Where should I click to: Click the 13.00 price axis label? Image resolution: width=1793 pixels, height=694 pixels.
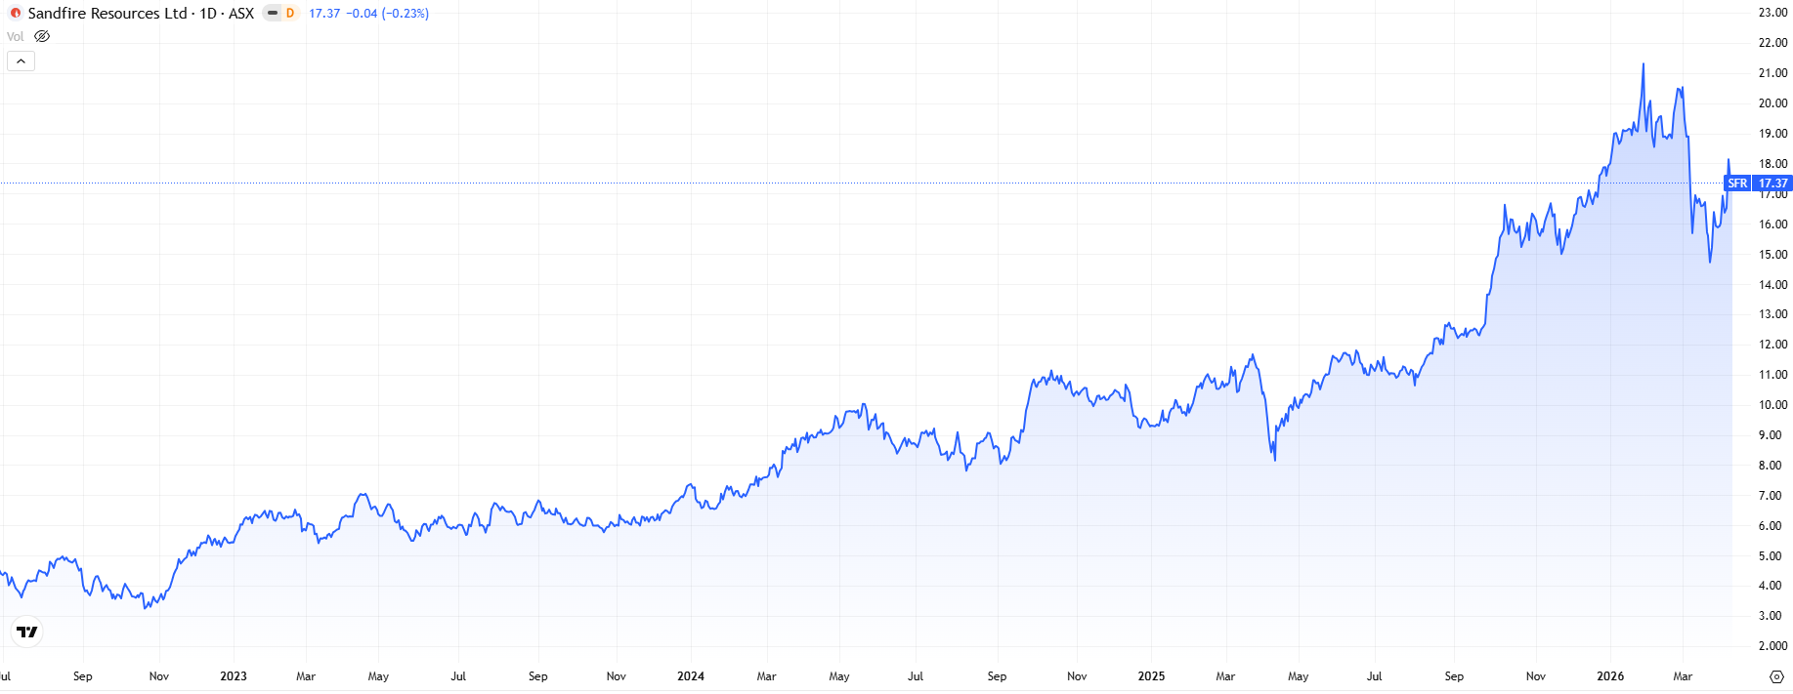tap(1772, 314)
